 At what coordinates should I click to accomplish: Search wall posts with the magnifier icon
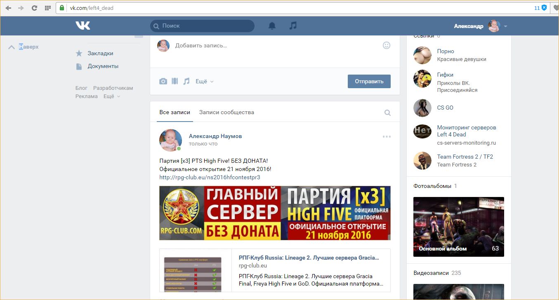click(387, 112)
